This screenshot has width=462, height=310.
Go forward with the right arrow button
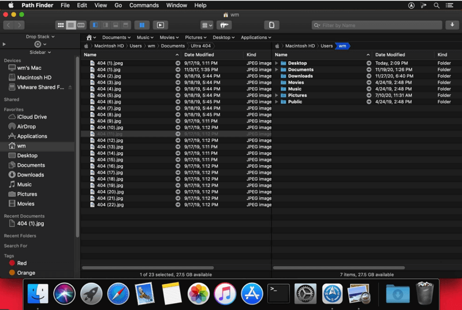pyautogui.click(x=19, y=25)
